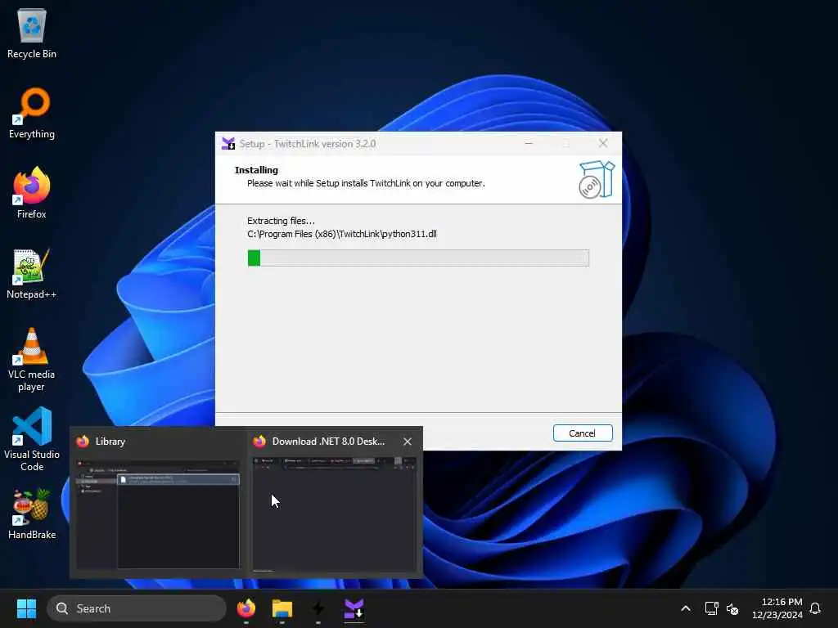The width and height of the screenshot is (838, 628).
Task: Click the installation progress bar
Action: pyautogui.click(x=418, y=258)
